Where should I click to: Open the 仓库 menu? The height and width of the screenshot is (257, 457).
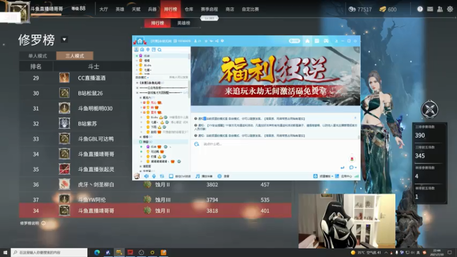click(189, 9)
